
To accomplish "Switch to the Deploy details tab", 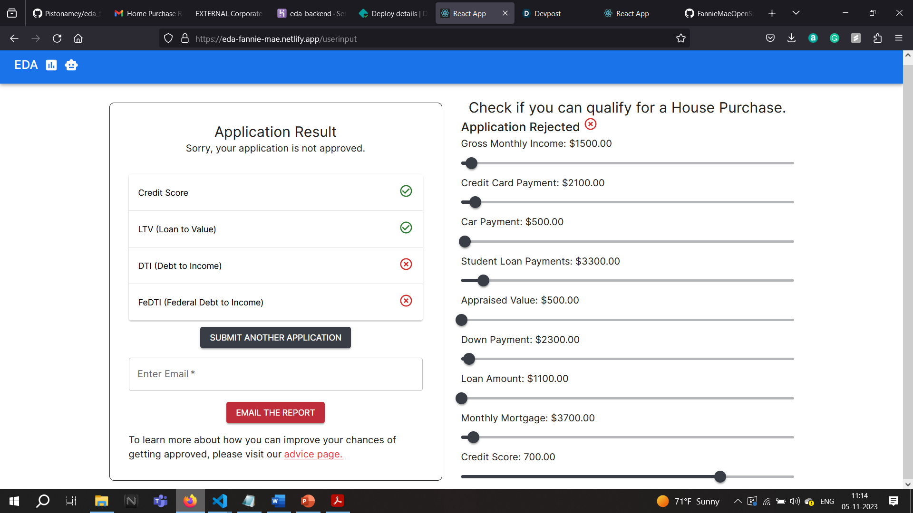I will [x=394, y=13].
